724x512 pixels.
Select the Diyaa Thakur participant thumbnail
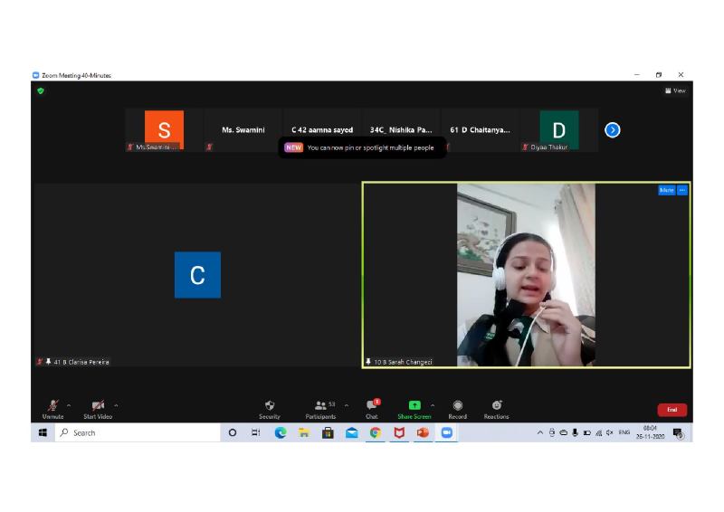coord(558,130)
